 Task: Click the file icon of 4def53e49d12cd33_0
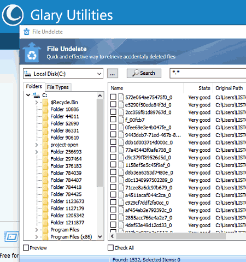[x=121, y=225]
